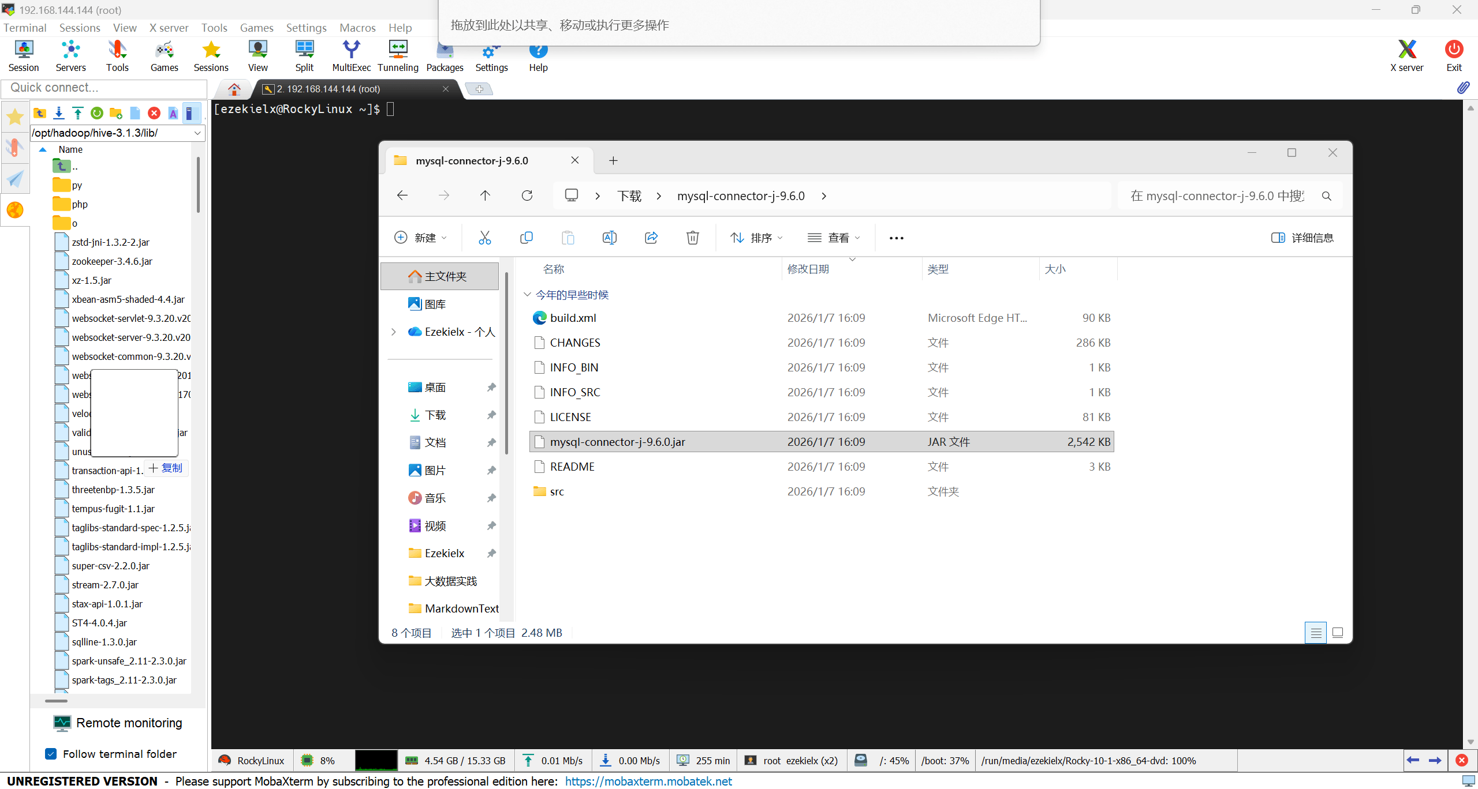The width and height of the screenshot is (1478, 789).
Task: Toggle the Follow terminal folder checkbox
Action: click(x=51, y=754)
